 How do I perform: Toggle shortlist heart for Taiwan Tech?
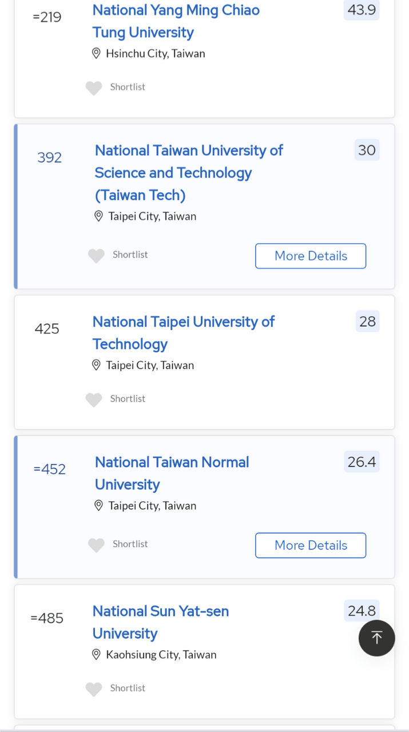pos(96,255)
